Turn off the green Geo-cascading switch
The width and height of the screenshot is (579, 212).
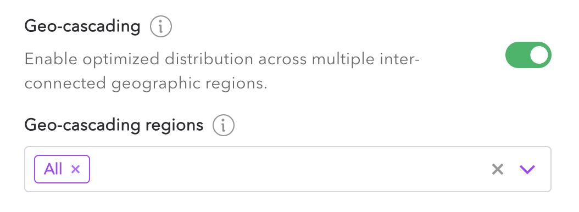coord(528,55)
